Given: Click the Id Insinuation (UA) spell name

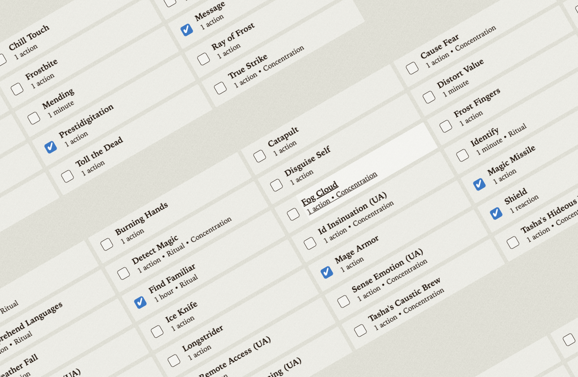Looking at the screenshot, I should point(352,213).
